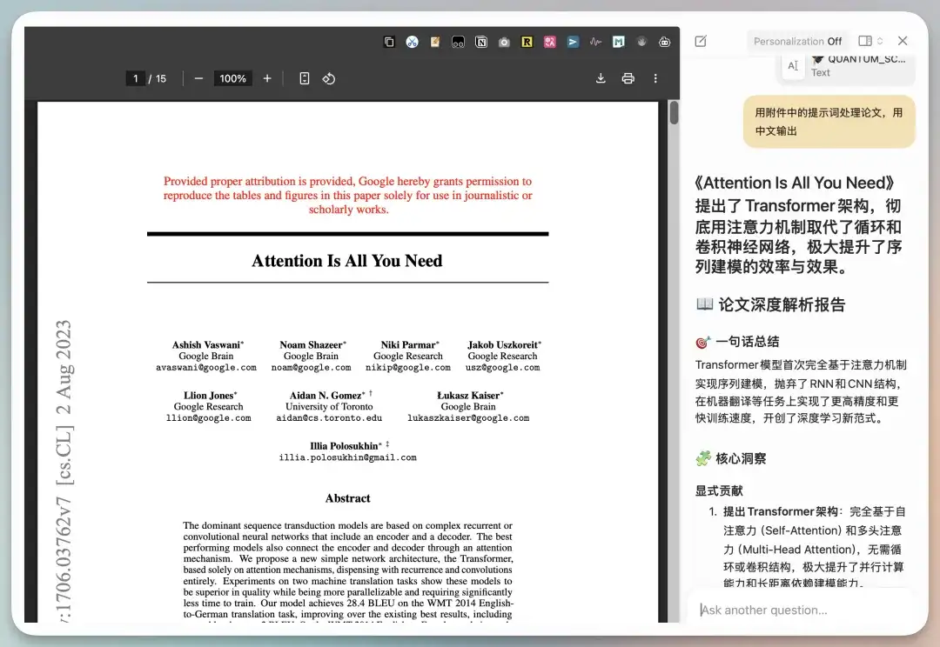Viewport: 940px width, 647px height.
Task: Click the Illia Polosukhin author name
Action: tap(344, 446)
